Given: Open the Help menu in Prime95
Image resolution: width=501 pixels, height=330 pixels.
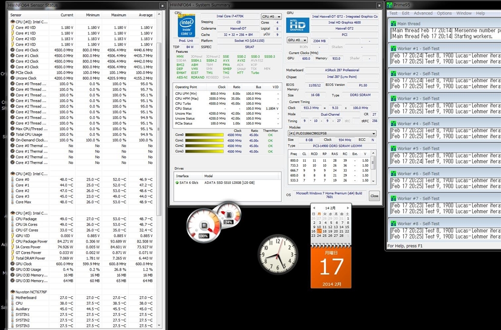Looking at the screenshot, I should pyautogui.click(x=480, y=13).
